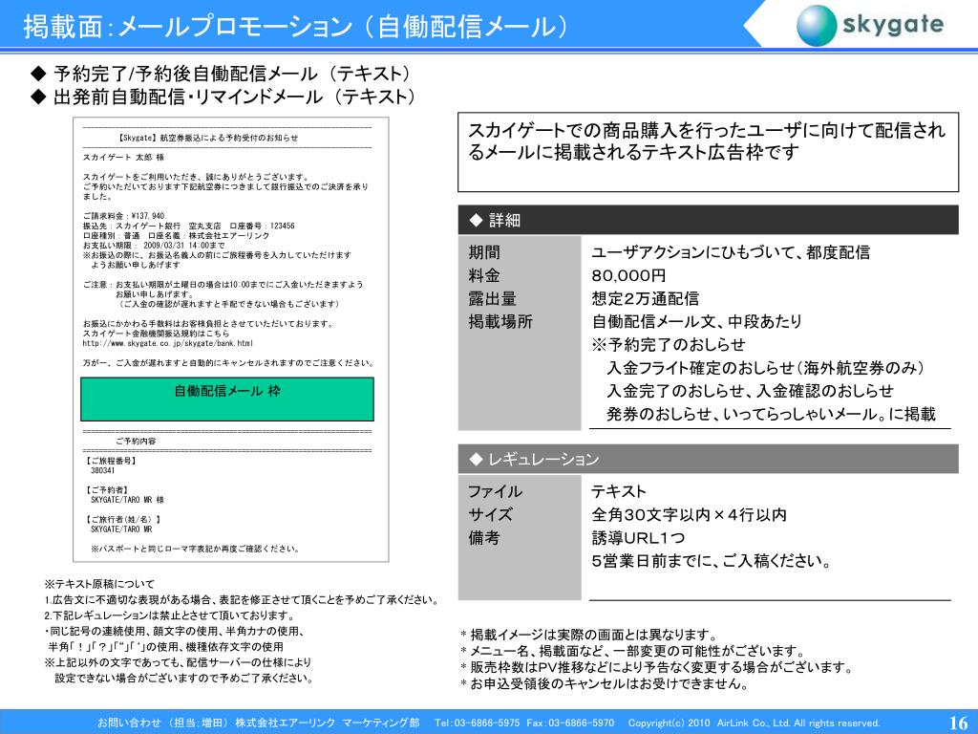Viewport: 978px width, 734px height.
Task: Click the "ご予約内容" heading in the email
Action: (x=136, y=441)
